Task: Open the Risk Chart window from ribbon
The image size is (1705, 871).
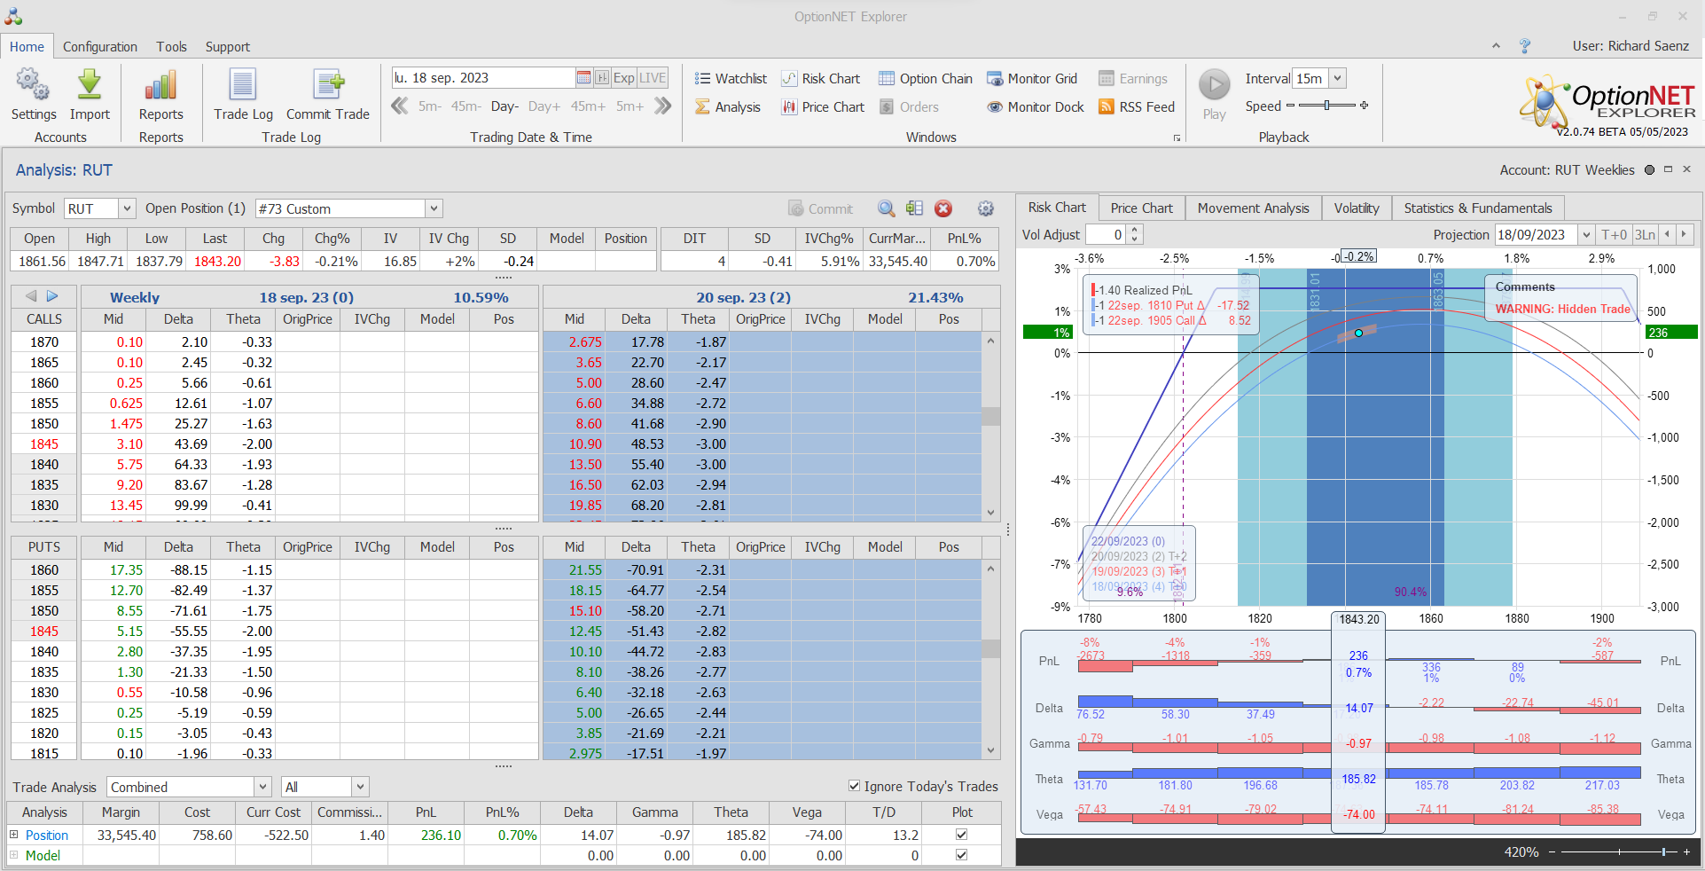Action: tap(820, 78)
